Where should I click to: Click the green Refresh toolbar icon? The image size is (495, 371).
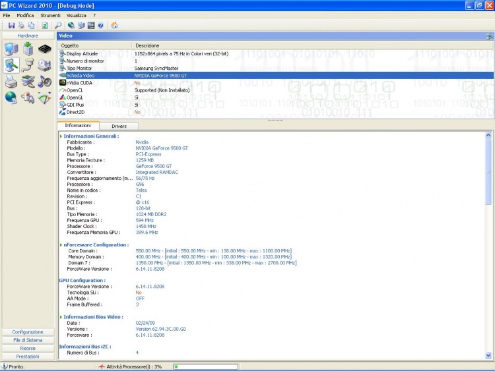[x=45, y=26]
